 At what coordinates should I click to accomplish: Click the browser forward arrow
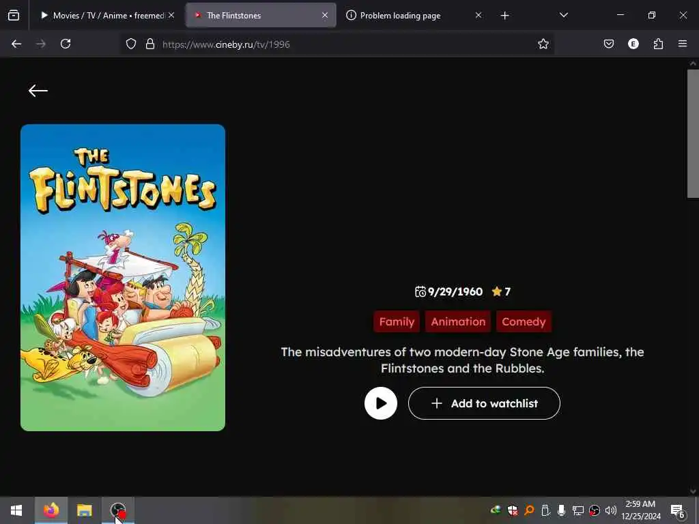40,44
